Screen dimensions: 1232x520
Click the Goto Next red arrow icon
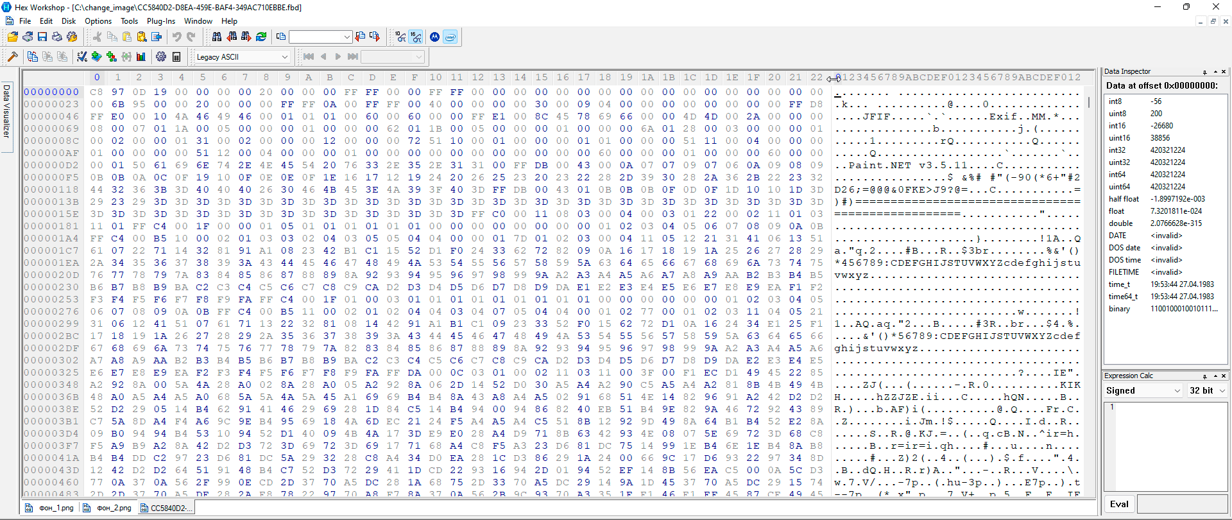375,37
